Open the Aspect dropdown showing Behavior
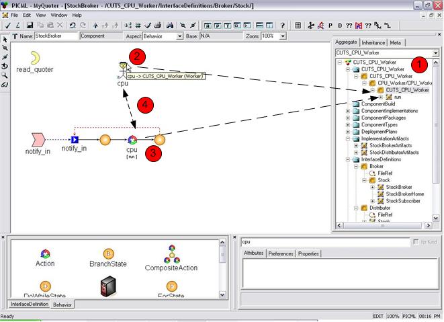444x322 pixels. 179,36
